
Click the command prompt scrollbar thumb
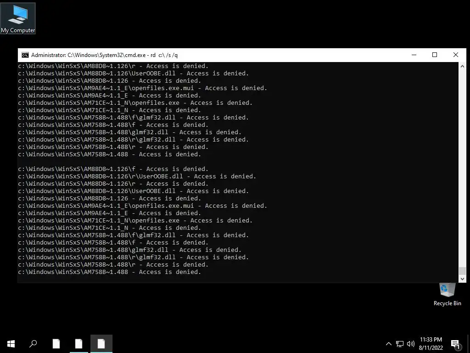tap(462, 270)
